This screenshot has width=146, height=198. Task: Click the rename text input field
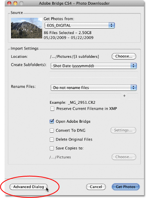(x=85, y=96)
